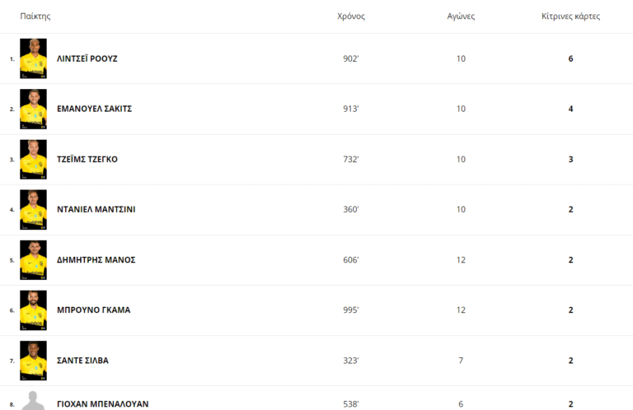Screen dimensions: 633x410
Task: Click the Αγώνες column header
Action: [x=461, y=16]
